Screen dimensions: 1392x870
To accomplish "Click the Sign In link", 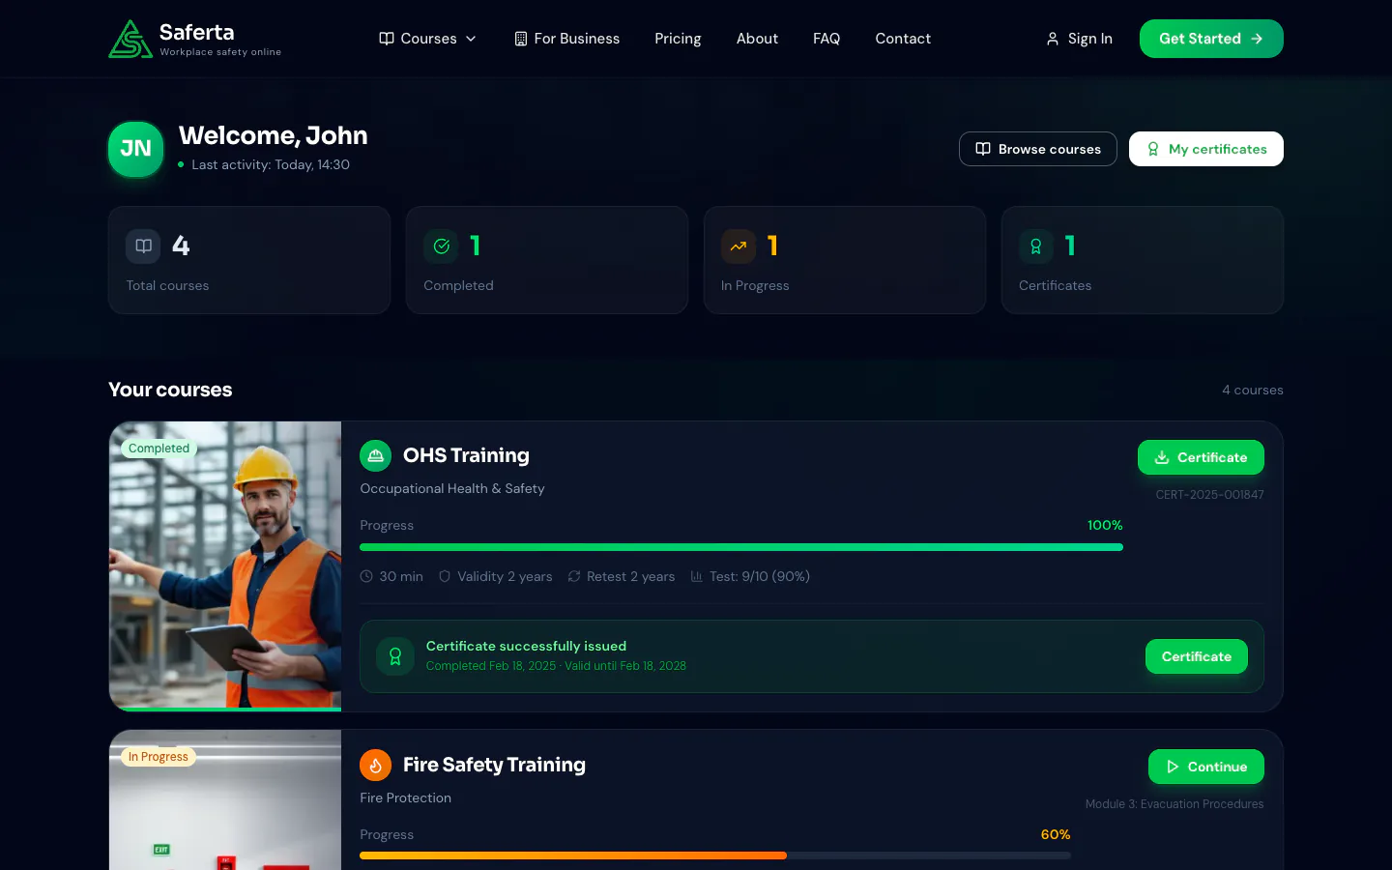I will tap(1079, 39).
